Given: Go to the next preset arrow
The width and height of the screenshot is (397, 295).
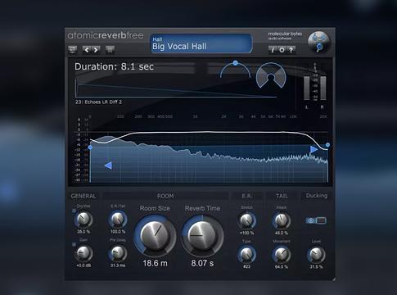Looking at the screenshot, I should click(96, 50).
